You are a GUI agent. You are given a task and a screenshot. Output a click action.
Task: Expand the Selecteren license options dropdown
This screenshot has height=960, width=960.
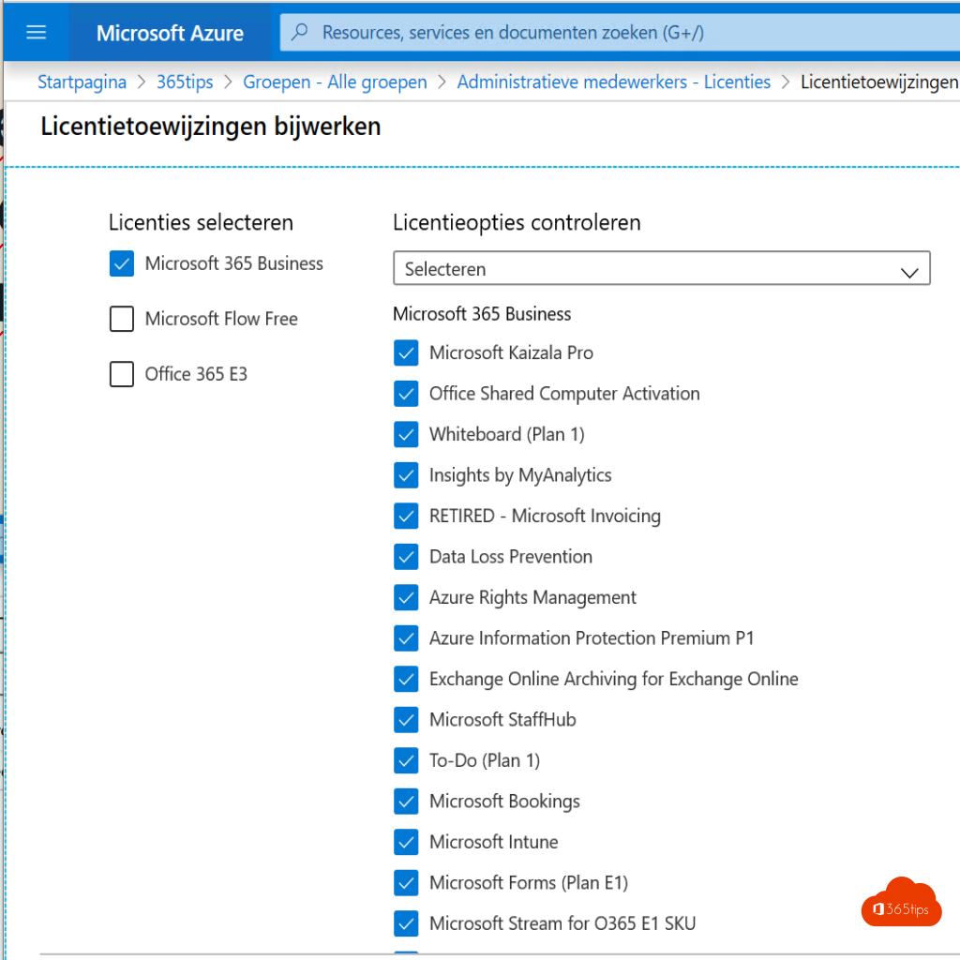pos(662,268)
